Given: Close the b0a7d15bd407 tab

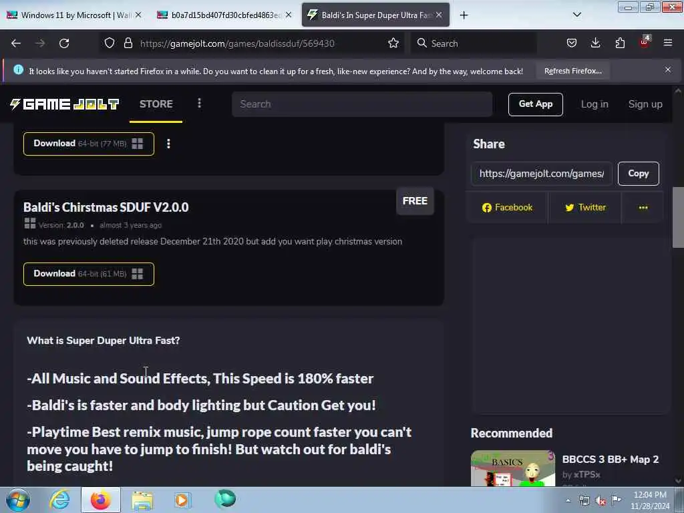Looking at the screenshot, I should [289, 15].
